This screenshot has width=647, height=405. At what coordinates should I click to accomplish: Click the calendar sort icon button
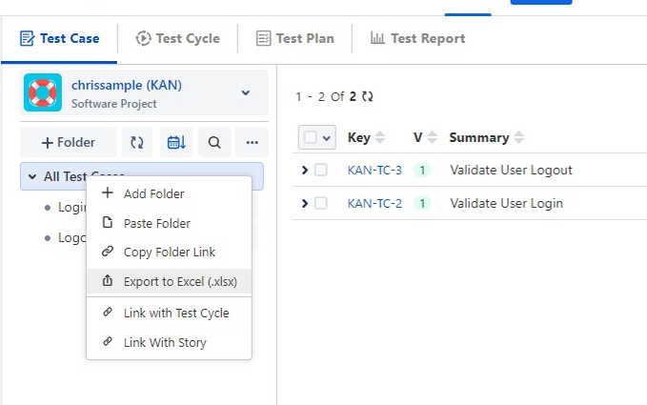point(176,143)
